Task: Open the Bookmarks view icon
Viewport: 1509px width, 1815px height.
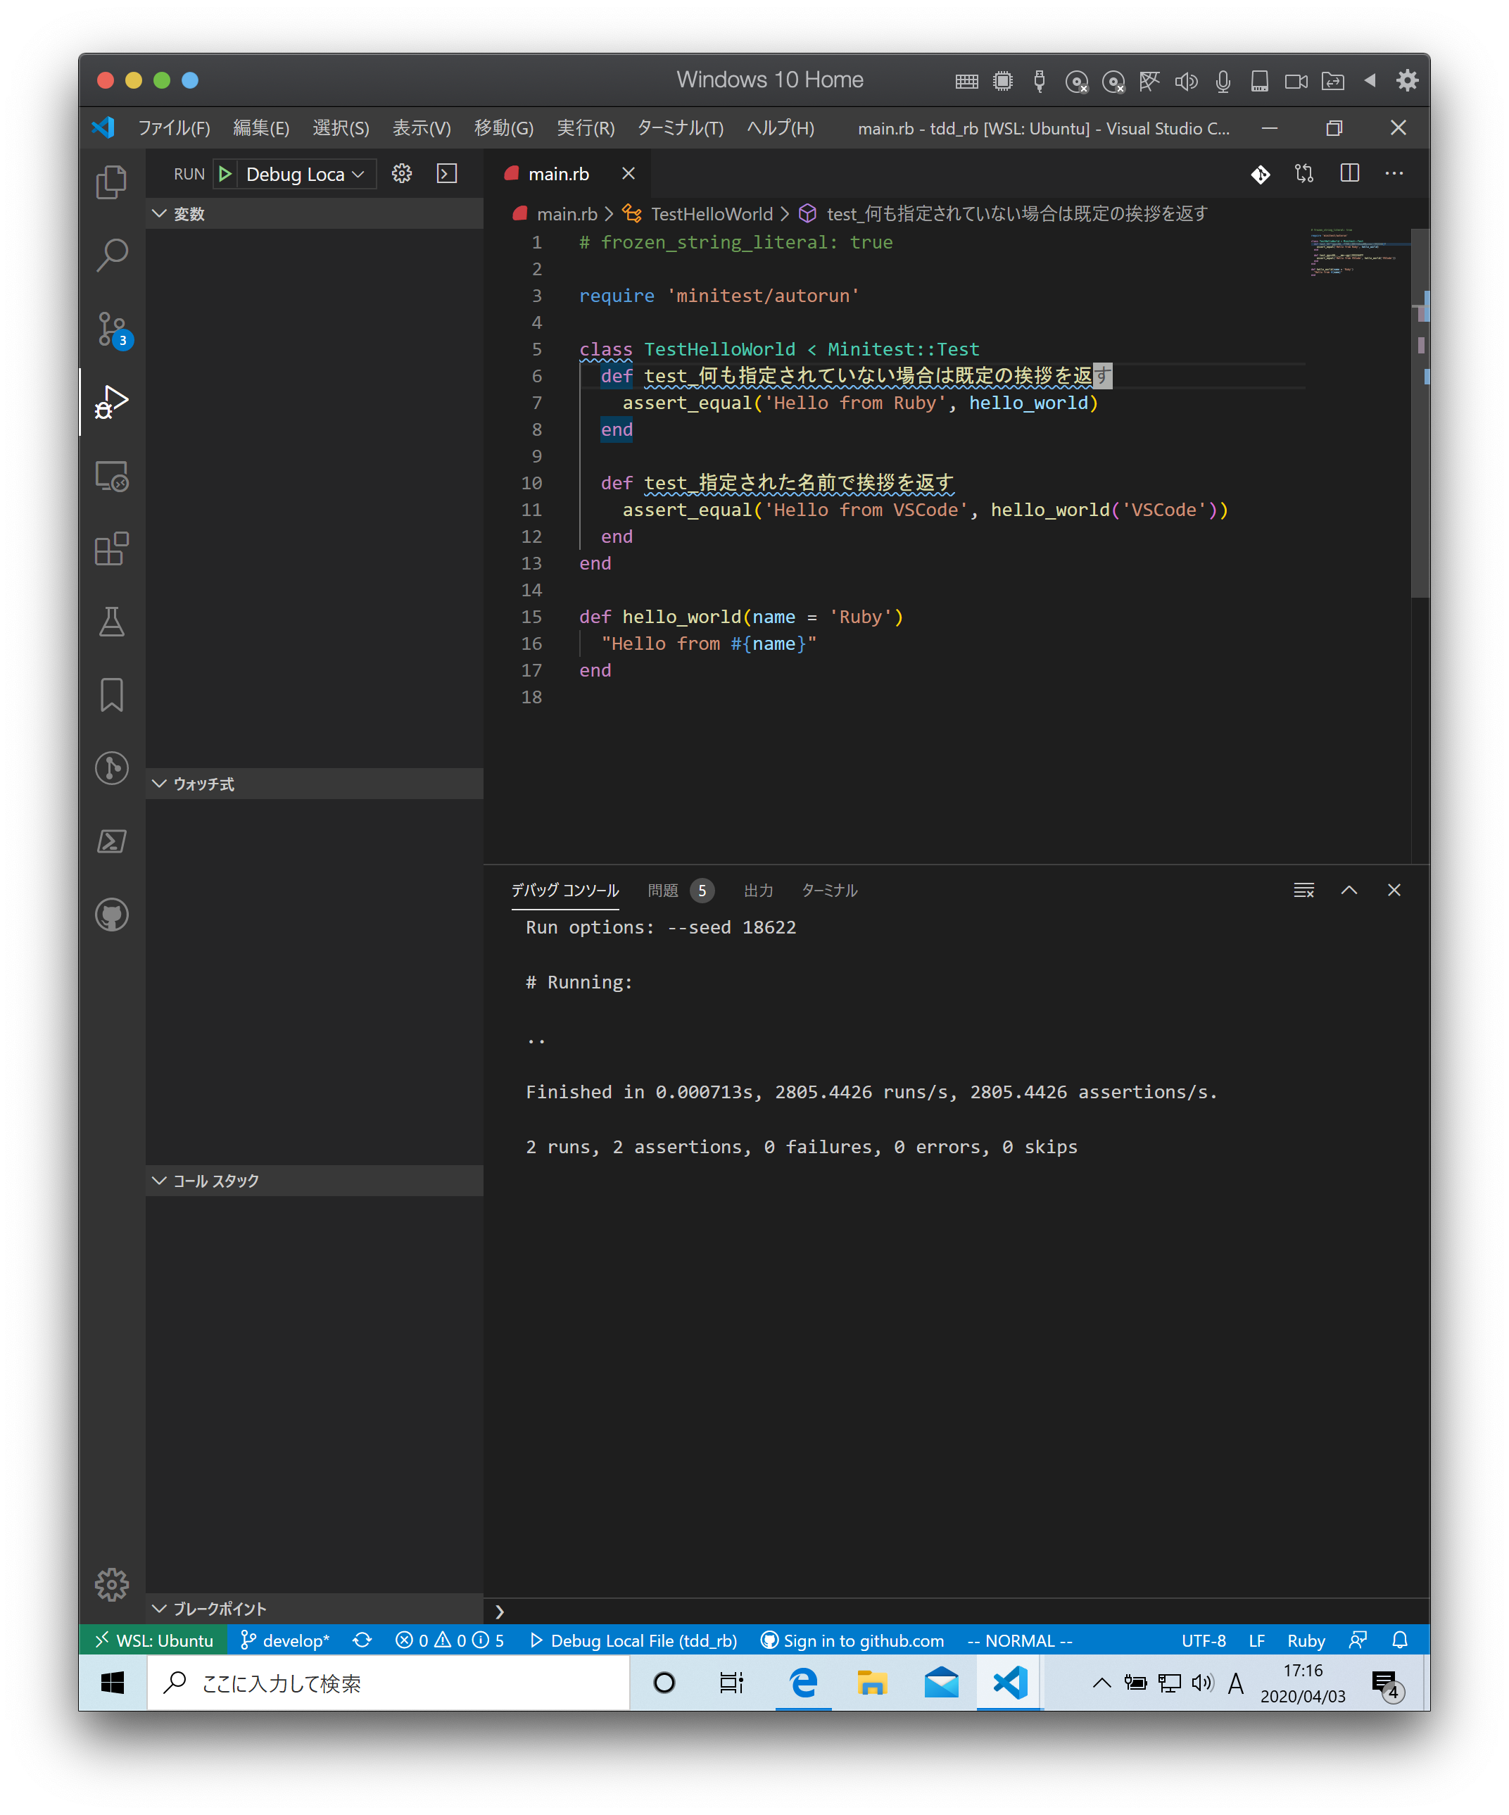Action: [x=111, y=695]
